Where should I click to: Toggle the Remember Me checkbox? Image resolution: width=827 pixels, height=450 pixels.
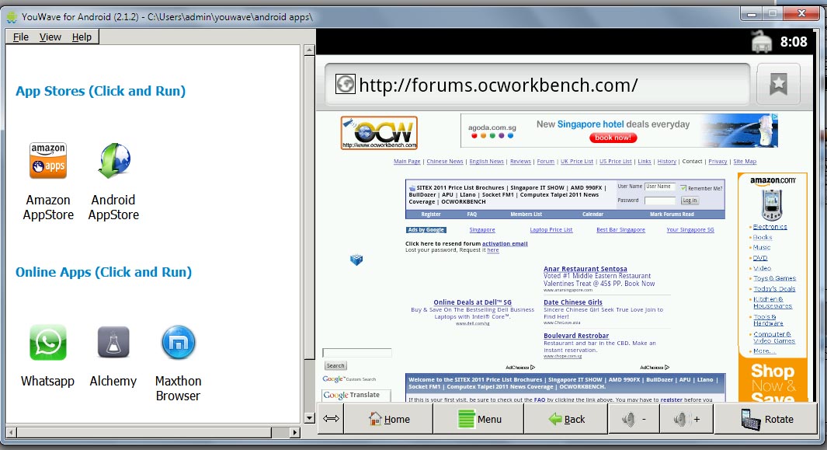(x=683, y=188)
